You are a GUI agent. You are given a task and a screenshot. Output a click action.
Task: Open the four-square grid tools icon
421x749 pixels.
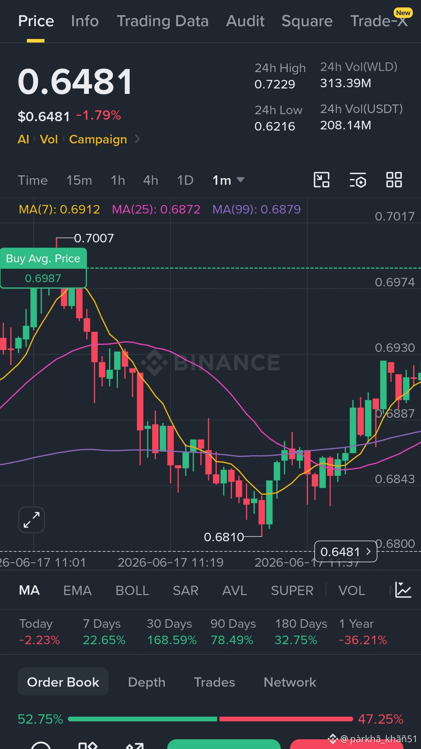(x=394, y=180)
